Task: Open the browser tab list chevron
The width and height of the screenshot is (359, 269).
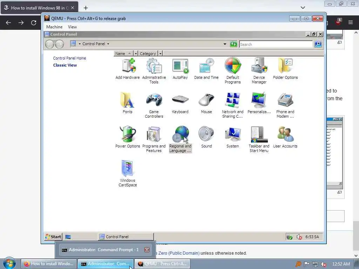Action: coord(303,8)
